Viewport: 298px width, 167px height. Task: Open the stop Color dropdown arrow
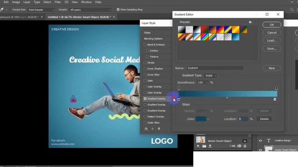[x=208, y=119]
